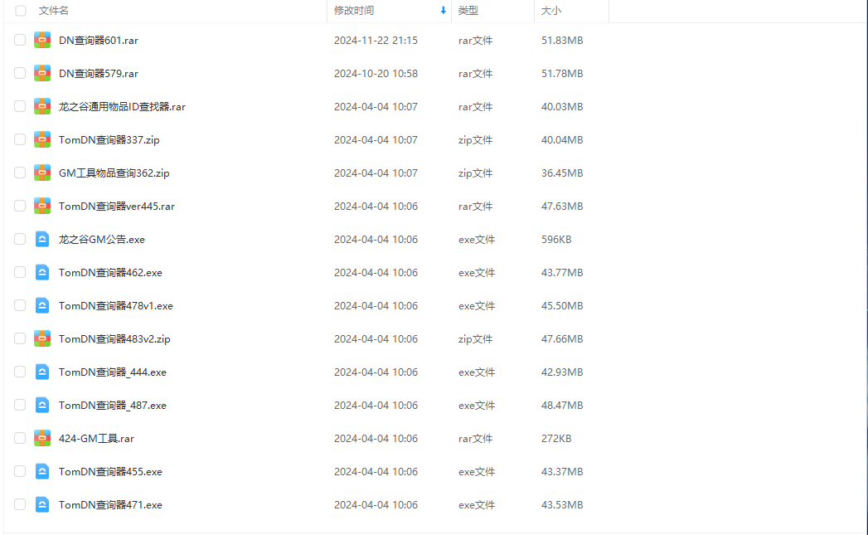Click the size value 40.04MB
This screenshot has width=868, height=535.
tap(562, 140)
